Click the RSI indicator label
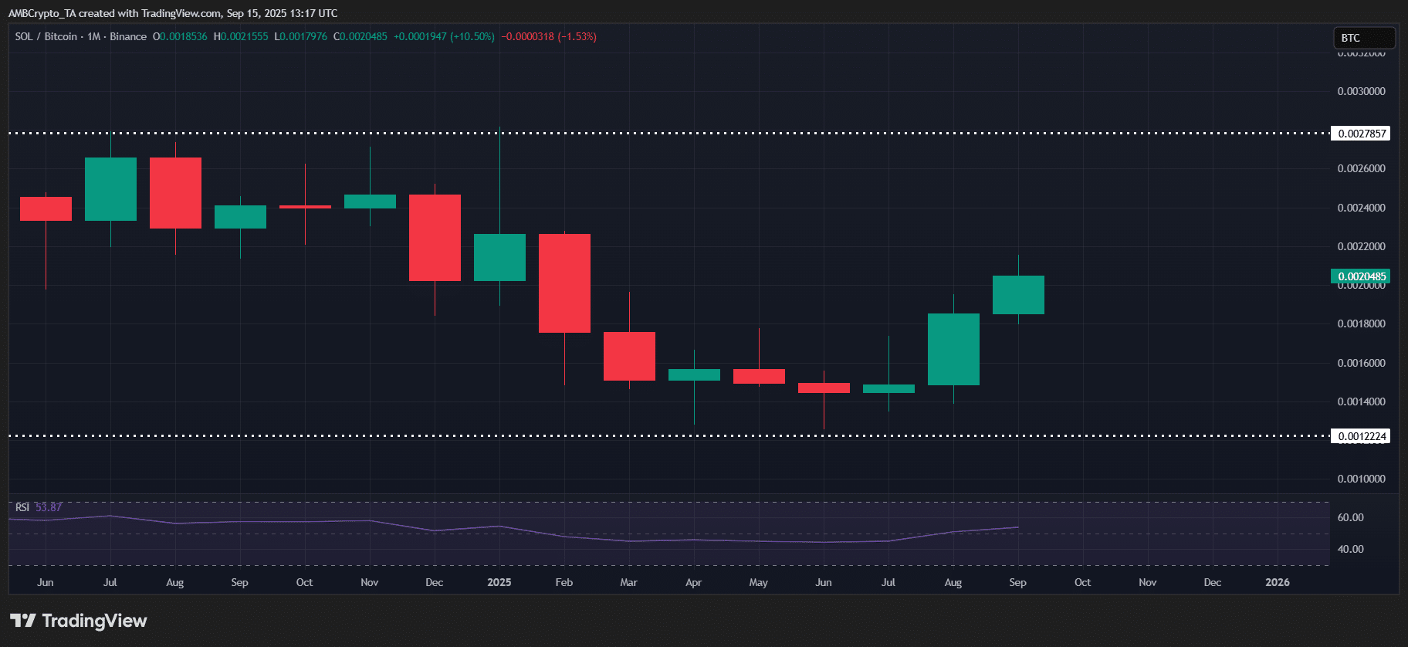The image size is (1408, 647). (22, 507)
